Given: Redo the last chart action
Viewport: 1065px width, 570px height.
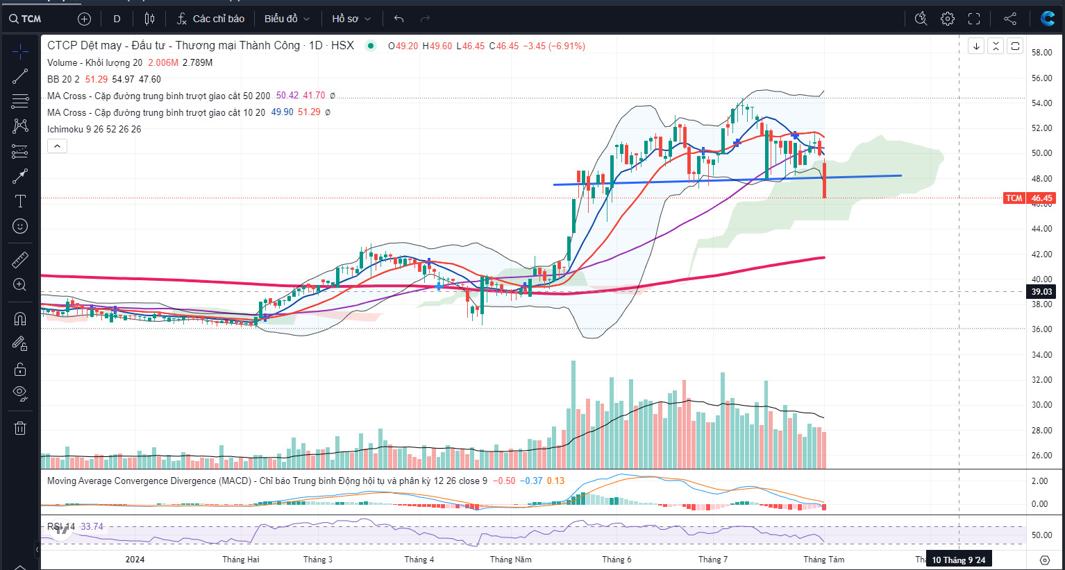Looking at the screenshot, I should pos(425,19).
